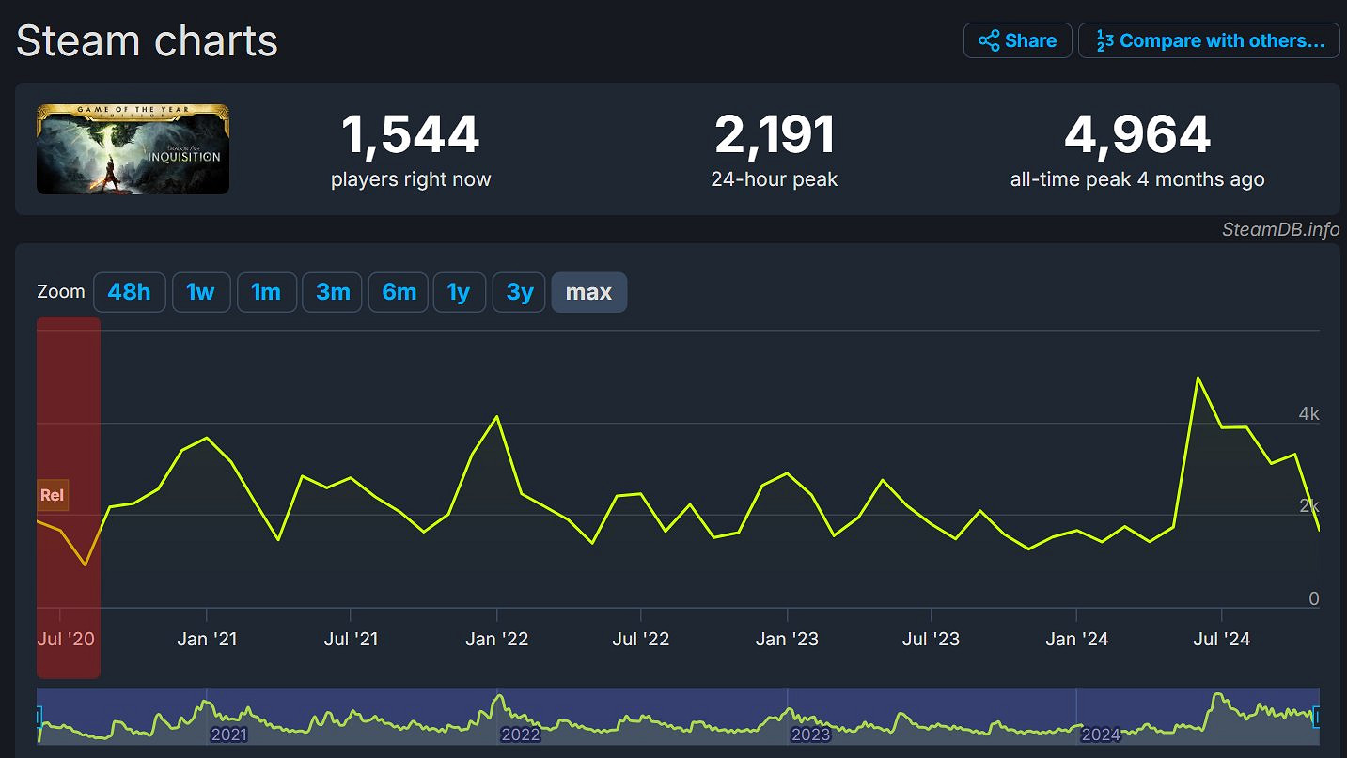This screenshot has height=758, width=1347.
Task: Click the SteamDB.info watermark
Action: pos(1280,230)
